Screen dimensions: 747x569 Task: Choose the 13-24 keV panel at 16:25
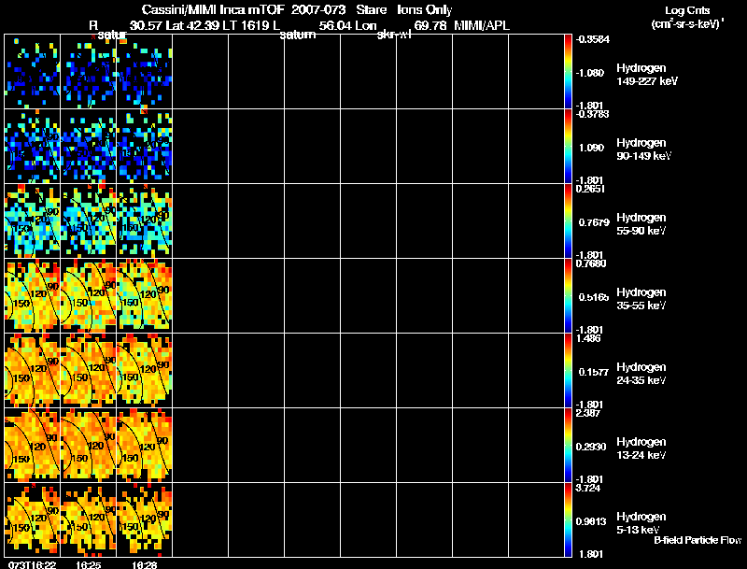pos(88,445)
